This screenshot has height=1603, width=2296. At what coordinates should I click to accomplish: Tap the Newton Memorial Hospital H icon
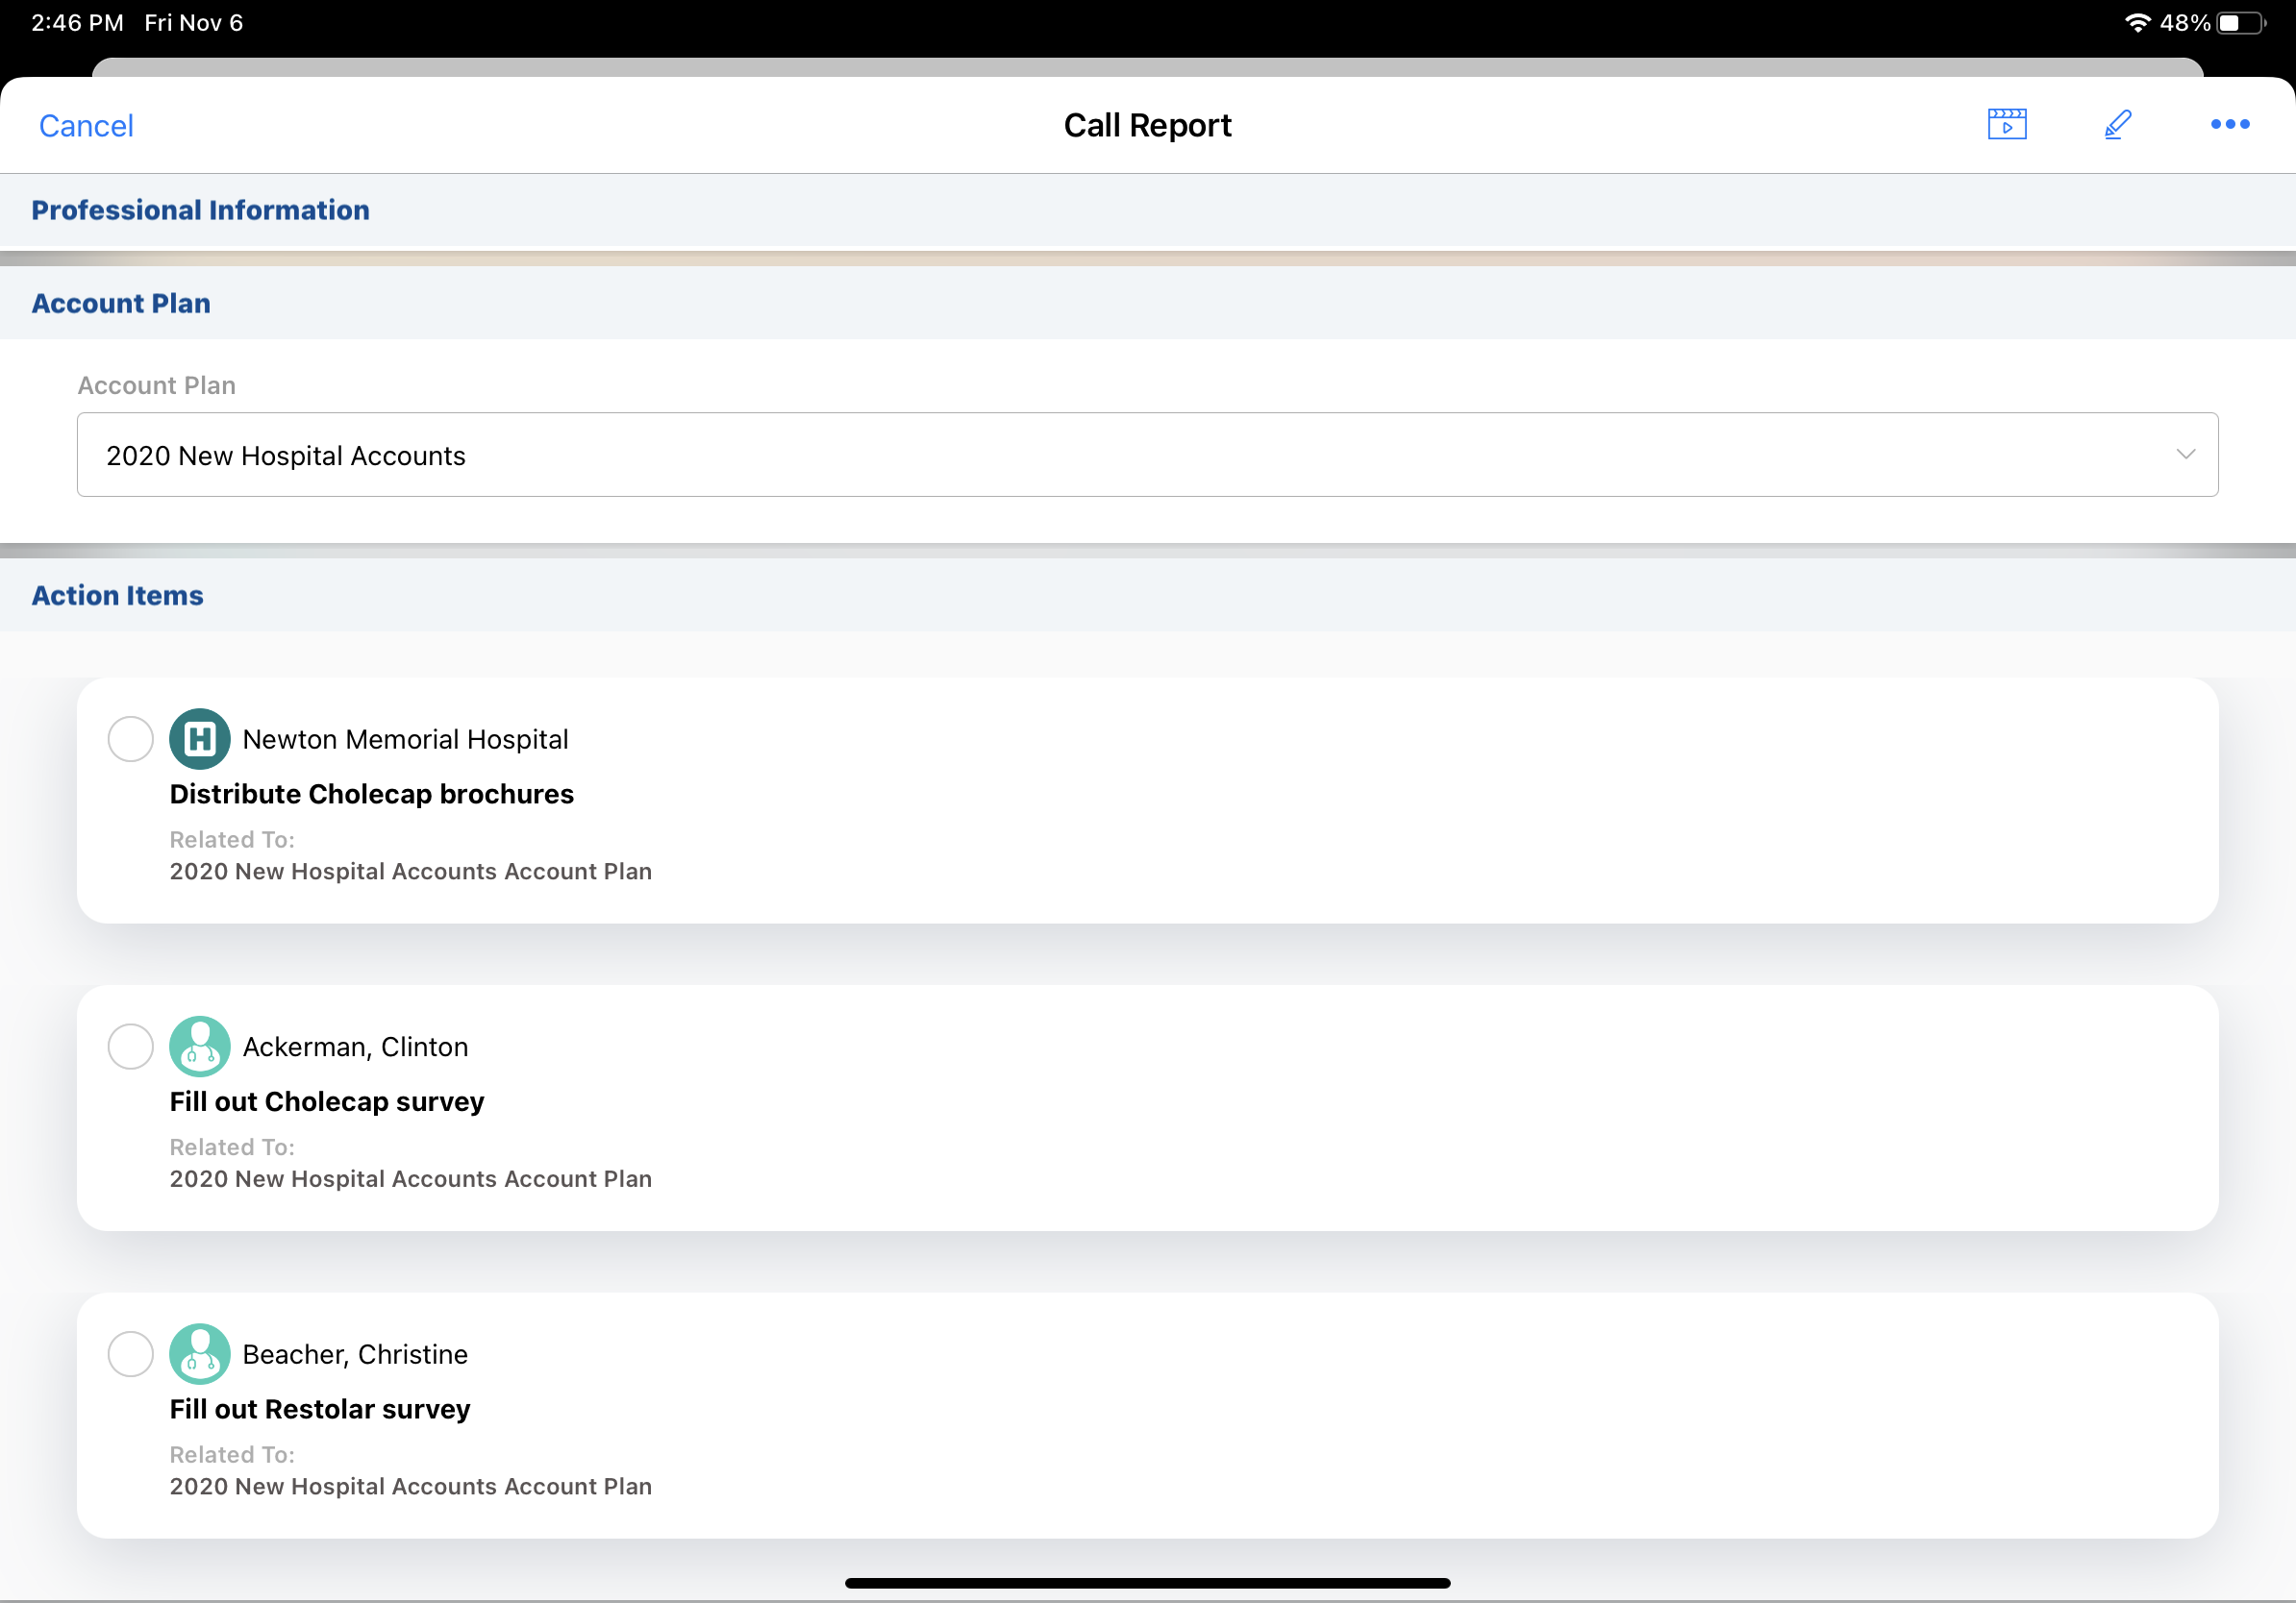[x=199, y=738]
